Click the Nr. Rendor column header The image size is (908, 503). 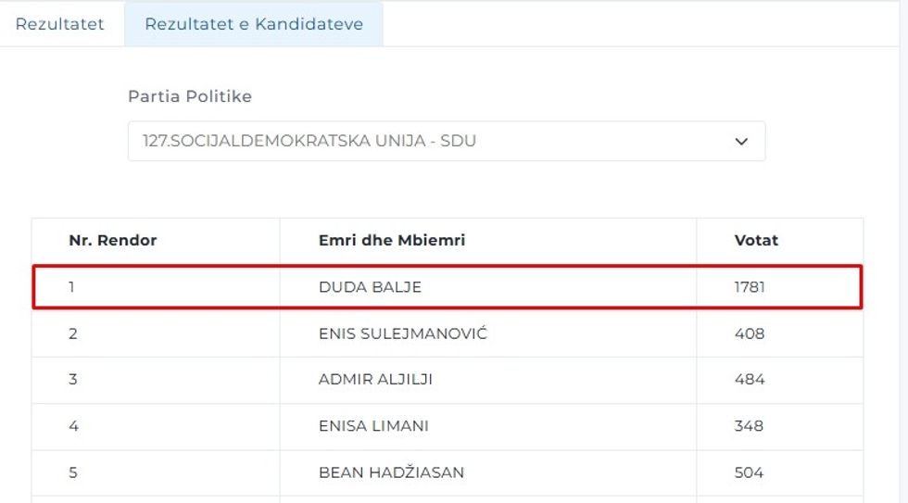pyautogui.click(x=113, y=240)
